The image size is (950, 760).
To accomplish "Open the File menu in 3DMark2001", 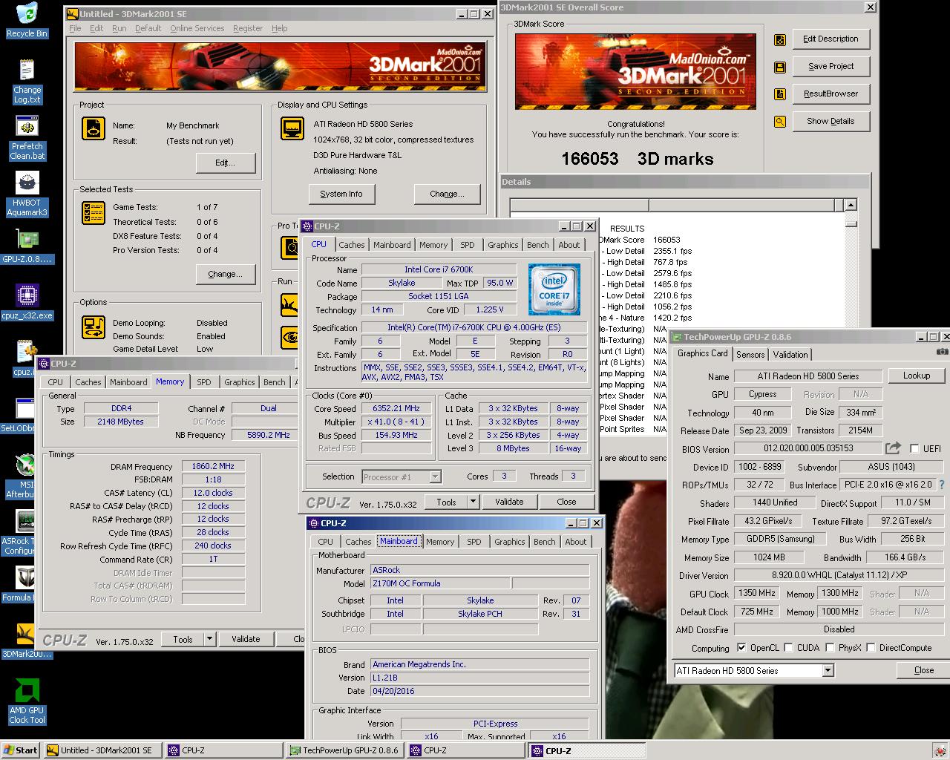I will point(75,28).
